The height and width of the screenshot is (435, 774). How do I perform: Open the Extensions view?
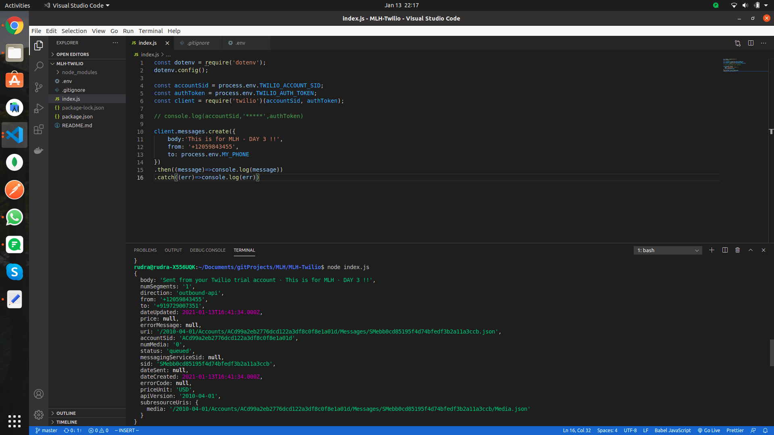pyautogui.click(x=39, y=129)
